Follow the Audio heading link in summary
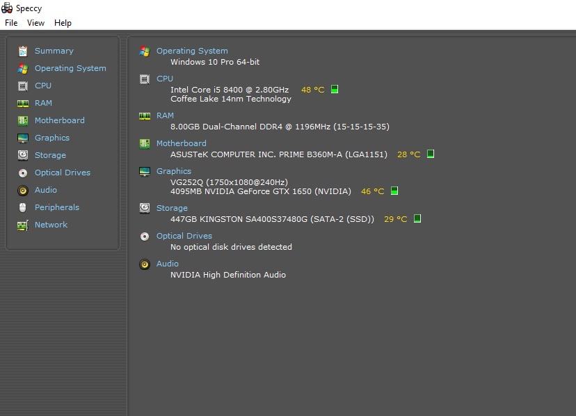This screenshot has width=576, height=416. tap(168, 264)
